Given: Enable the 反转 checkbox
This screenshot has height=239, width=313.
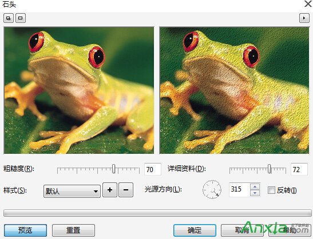Looking at the screenshot, I should click(x=271, y=190).
